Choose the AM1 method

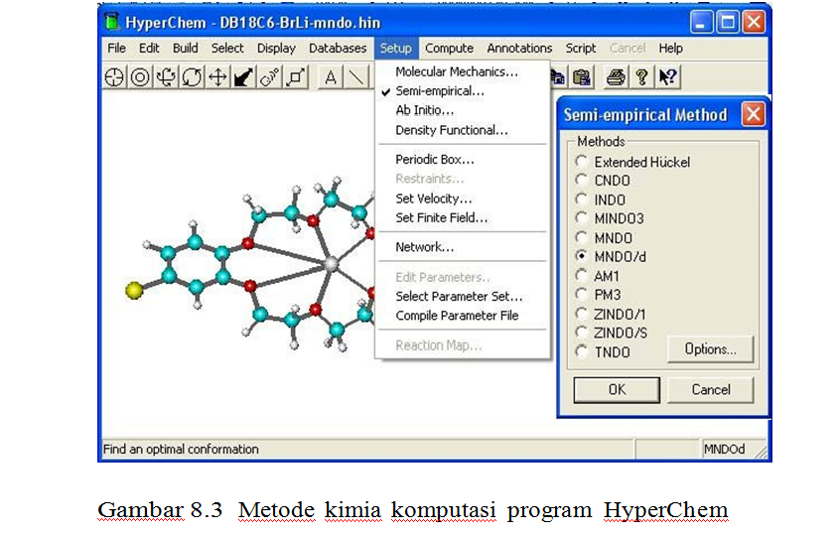coord(582,276)
